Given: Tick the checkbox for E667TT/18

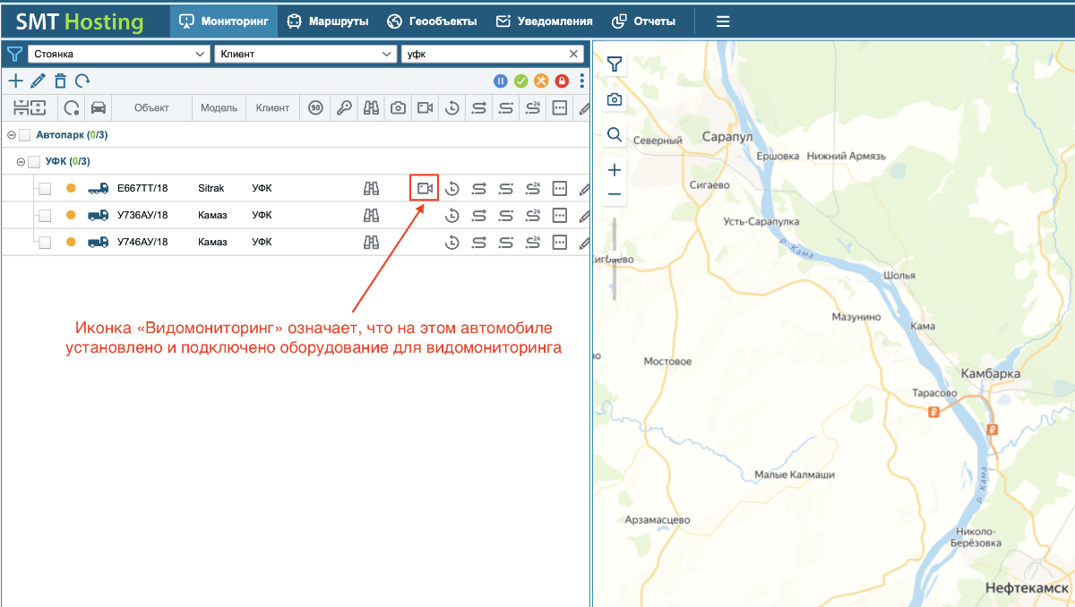Looking at the screenshot, I should (x=45, y=188).
